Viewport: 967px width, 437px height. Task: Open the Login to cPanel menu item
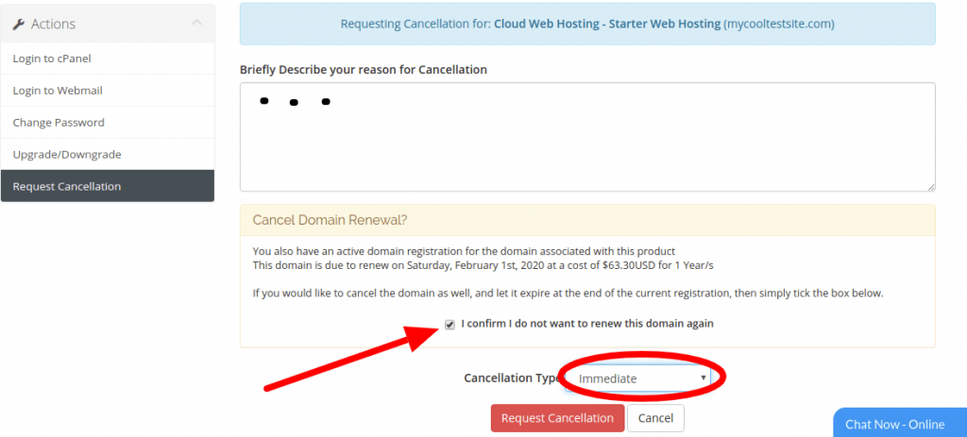coord(108,59)
